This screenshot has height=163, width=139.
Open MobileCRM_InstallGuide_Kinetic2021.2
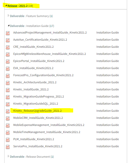pyautogui.click(x=38, y=118)
